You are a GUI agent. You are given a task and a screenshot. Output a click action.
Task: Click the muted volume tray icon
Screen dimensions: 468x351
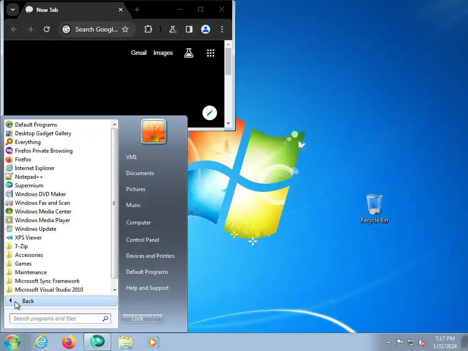tap(422, 342)
